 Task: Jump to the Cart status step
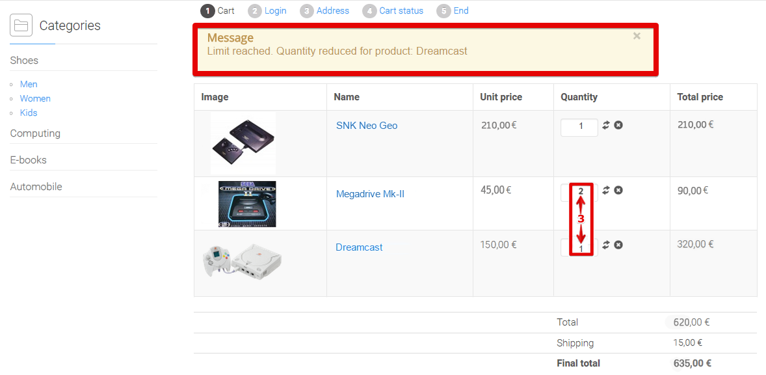coord(393,11)
